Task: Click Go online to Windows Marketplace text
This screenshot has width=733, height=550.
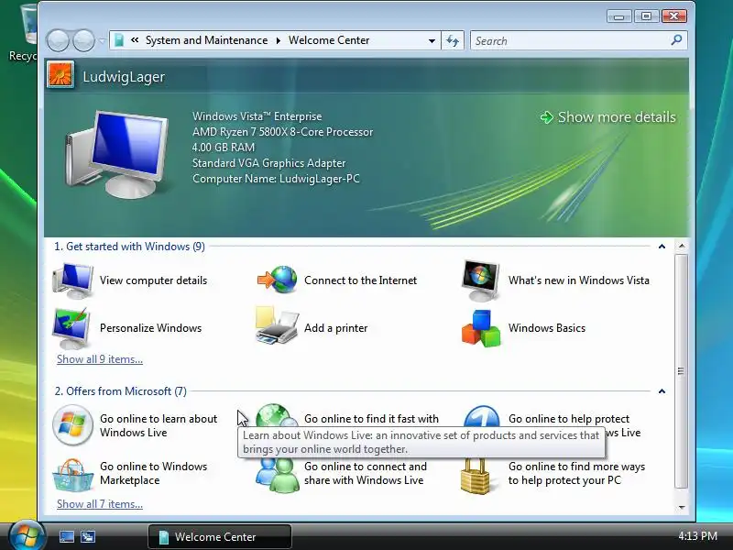Action: click(x=153, y=473)
